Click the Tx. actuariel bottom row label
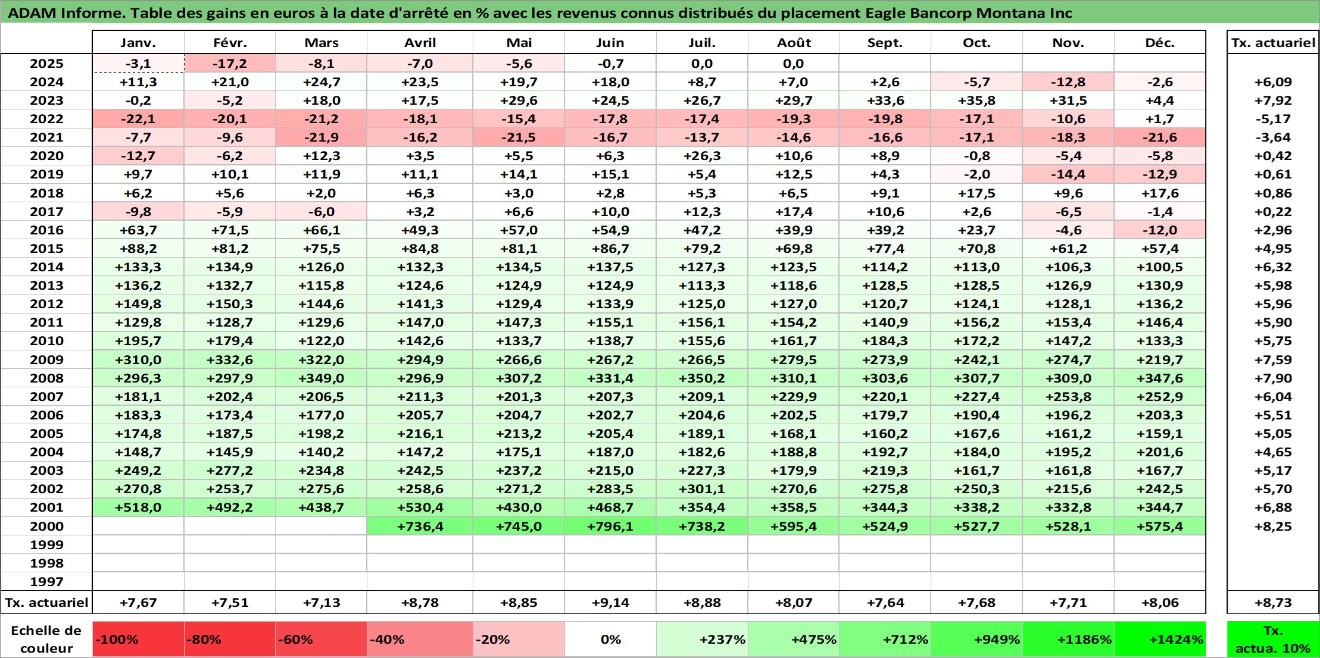This screenshot has height=658, width=1320. (x=46, y=603)
